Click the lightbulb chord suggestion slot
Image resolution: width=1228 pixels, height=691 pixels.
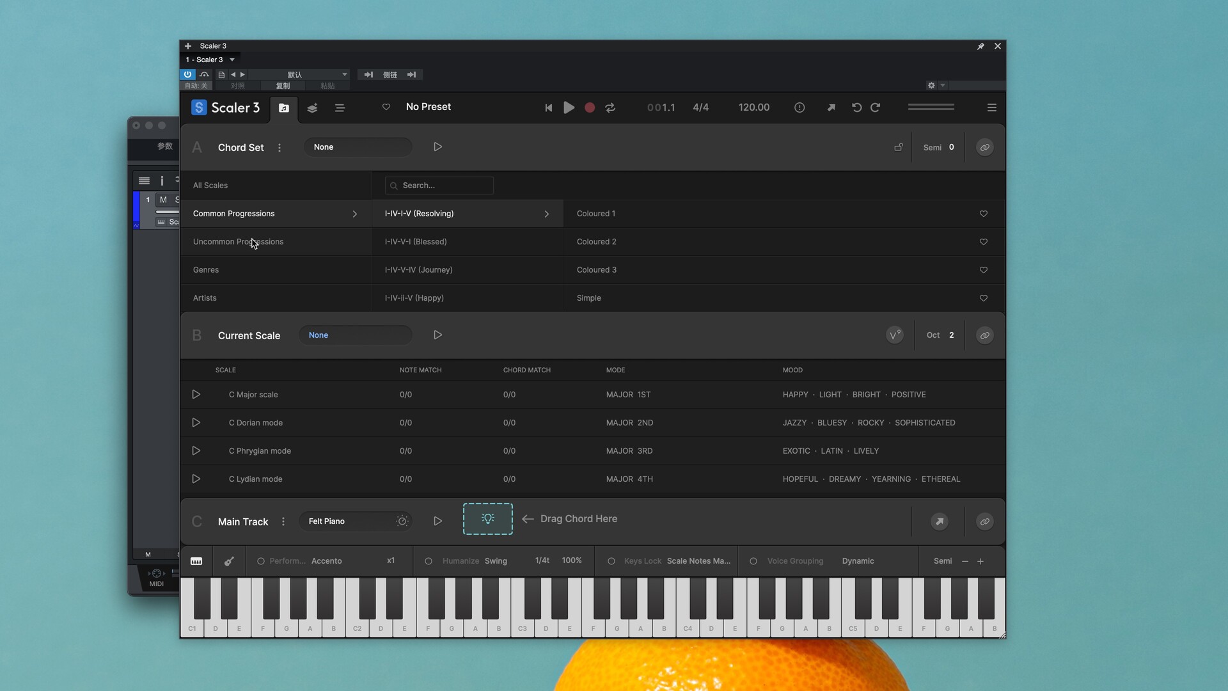pos(488,519)
